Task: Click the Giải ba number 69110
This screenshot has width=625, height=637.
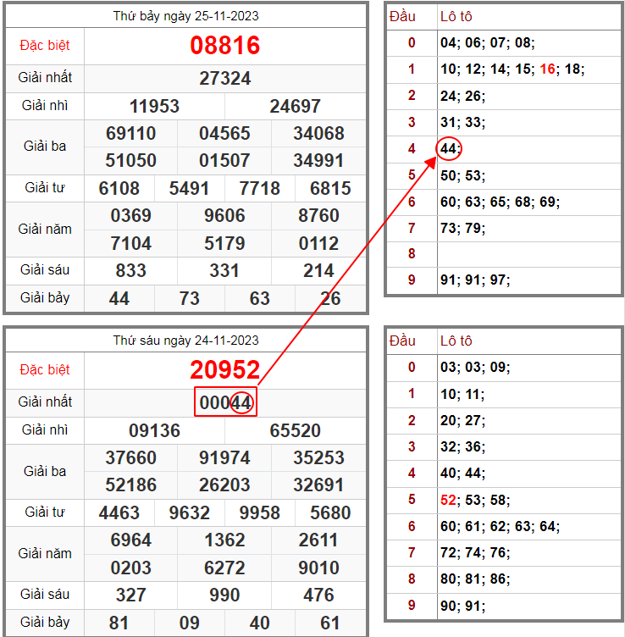Action: click(130, 134)
